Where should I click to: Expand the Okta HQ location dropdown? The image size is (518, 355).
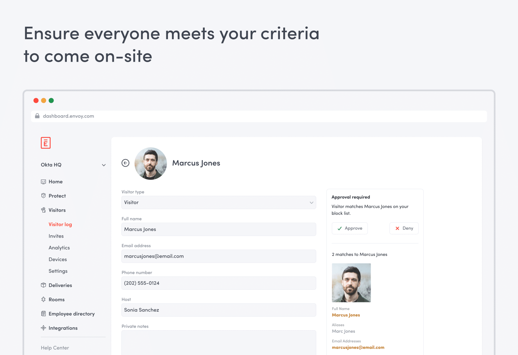(104, 165)
